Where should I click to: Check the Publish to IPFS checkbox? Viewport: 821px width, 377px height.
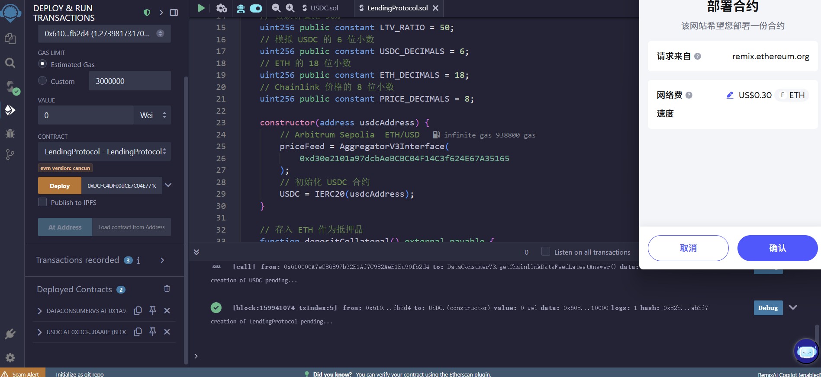(42, 202)
